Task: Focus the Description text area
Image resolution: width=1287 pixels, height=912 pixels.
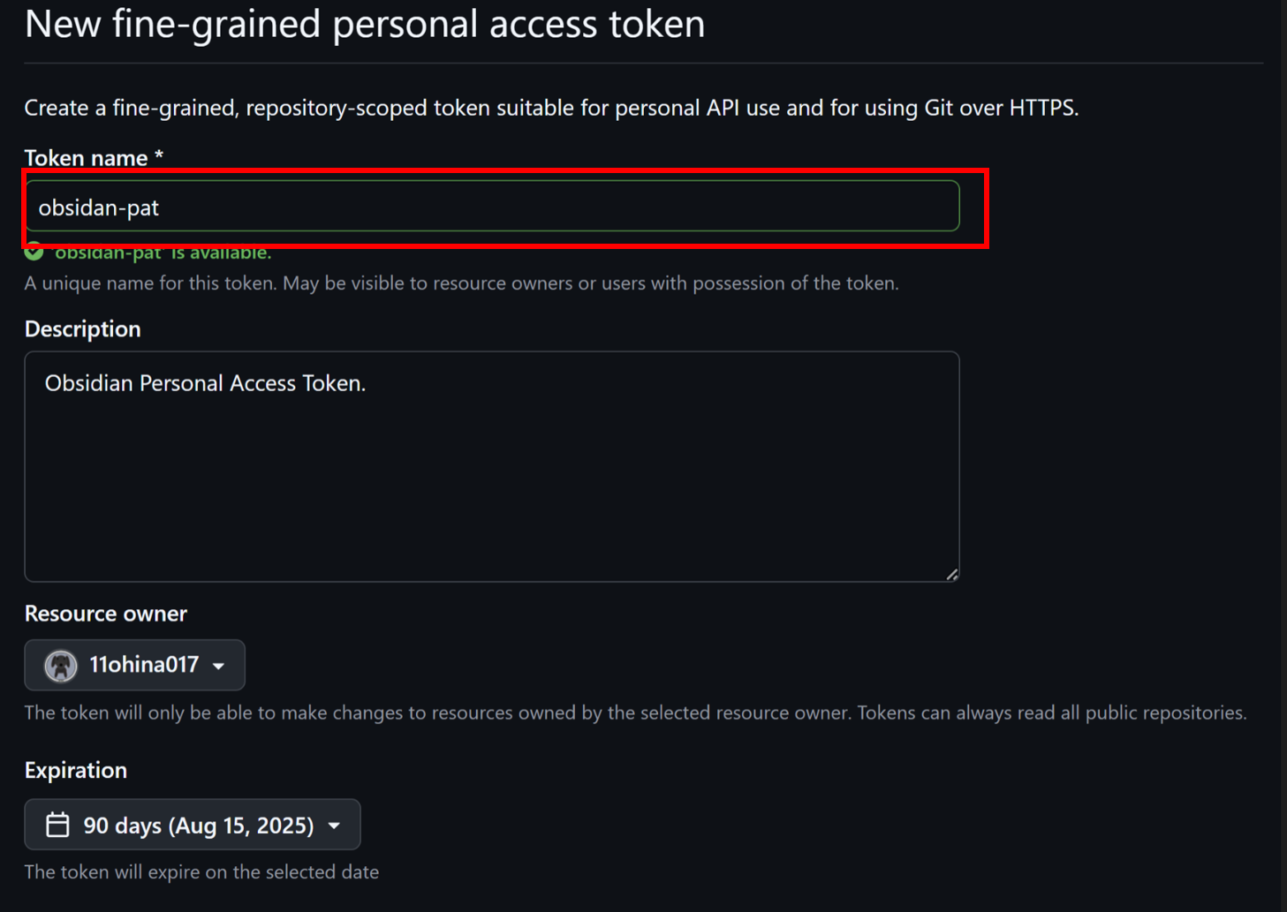Action: [492, 466]
